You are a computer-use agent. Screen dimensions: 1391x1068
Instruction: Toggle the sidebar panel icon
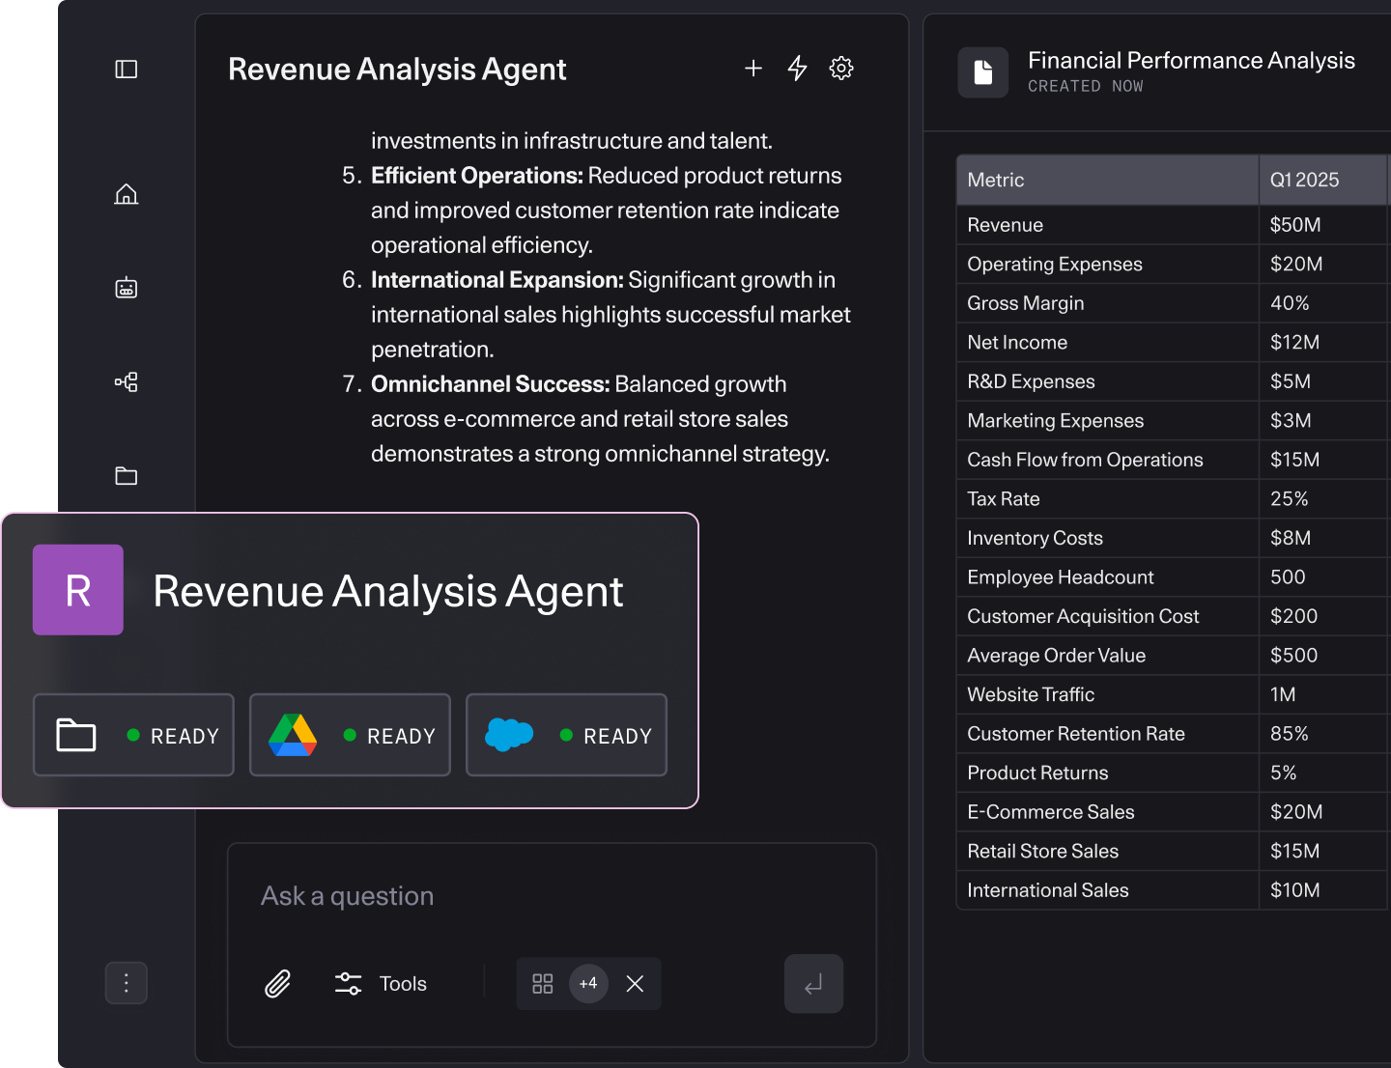coord(127,70)
